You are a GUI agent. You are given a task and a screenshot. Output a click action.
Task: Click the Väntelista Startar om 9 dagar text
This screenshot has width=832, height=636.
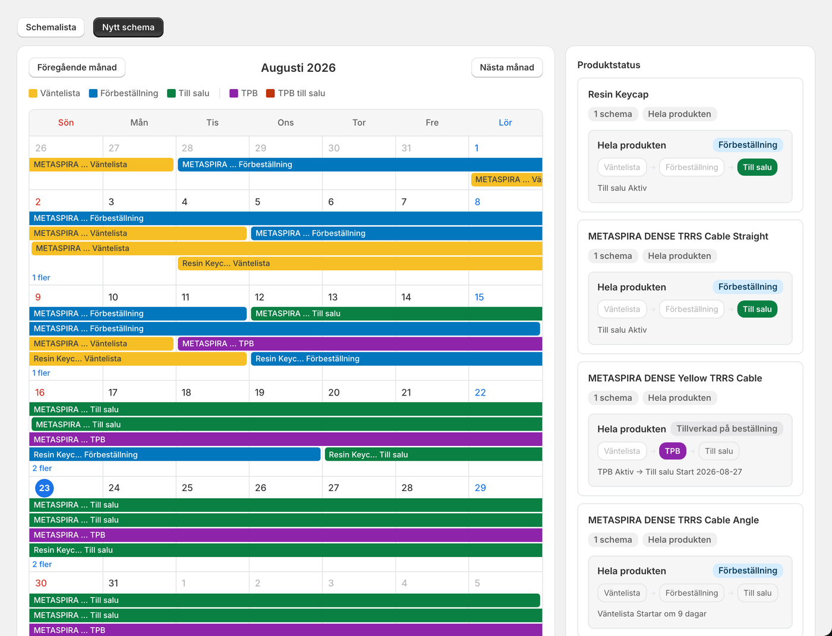[652, 614]
